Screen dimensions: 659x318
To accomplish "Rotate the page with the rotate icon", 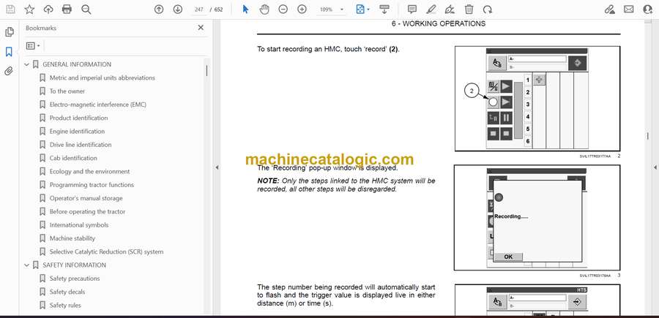I will click(488, 10).
